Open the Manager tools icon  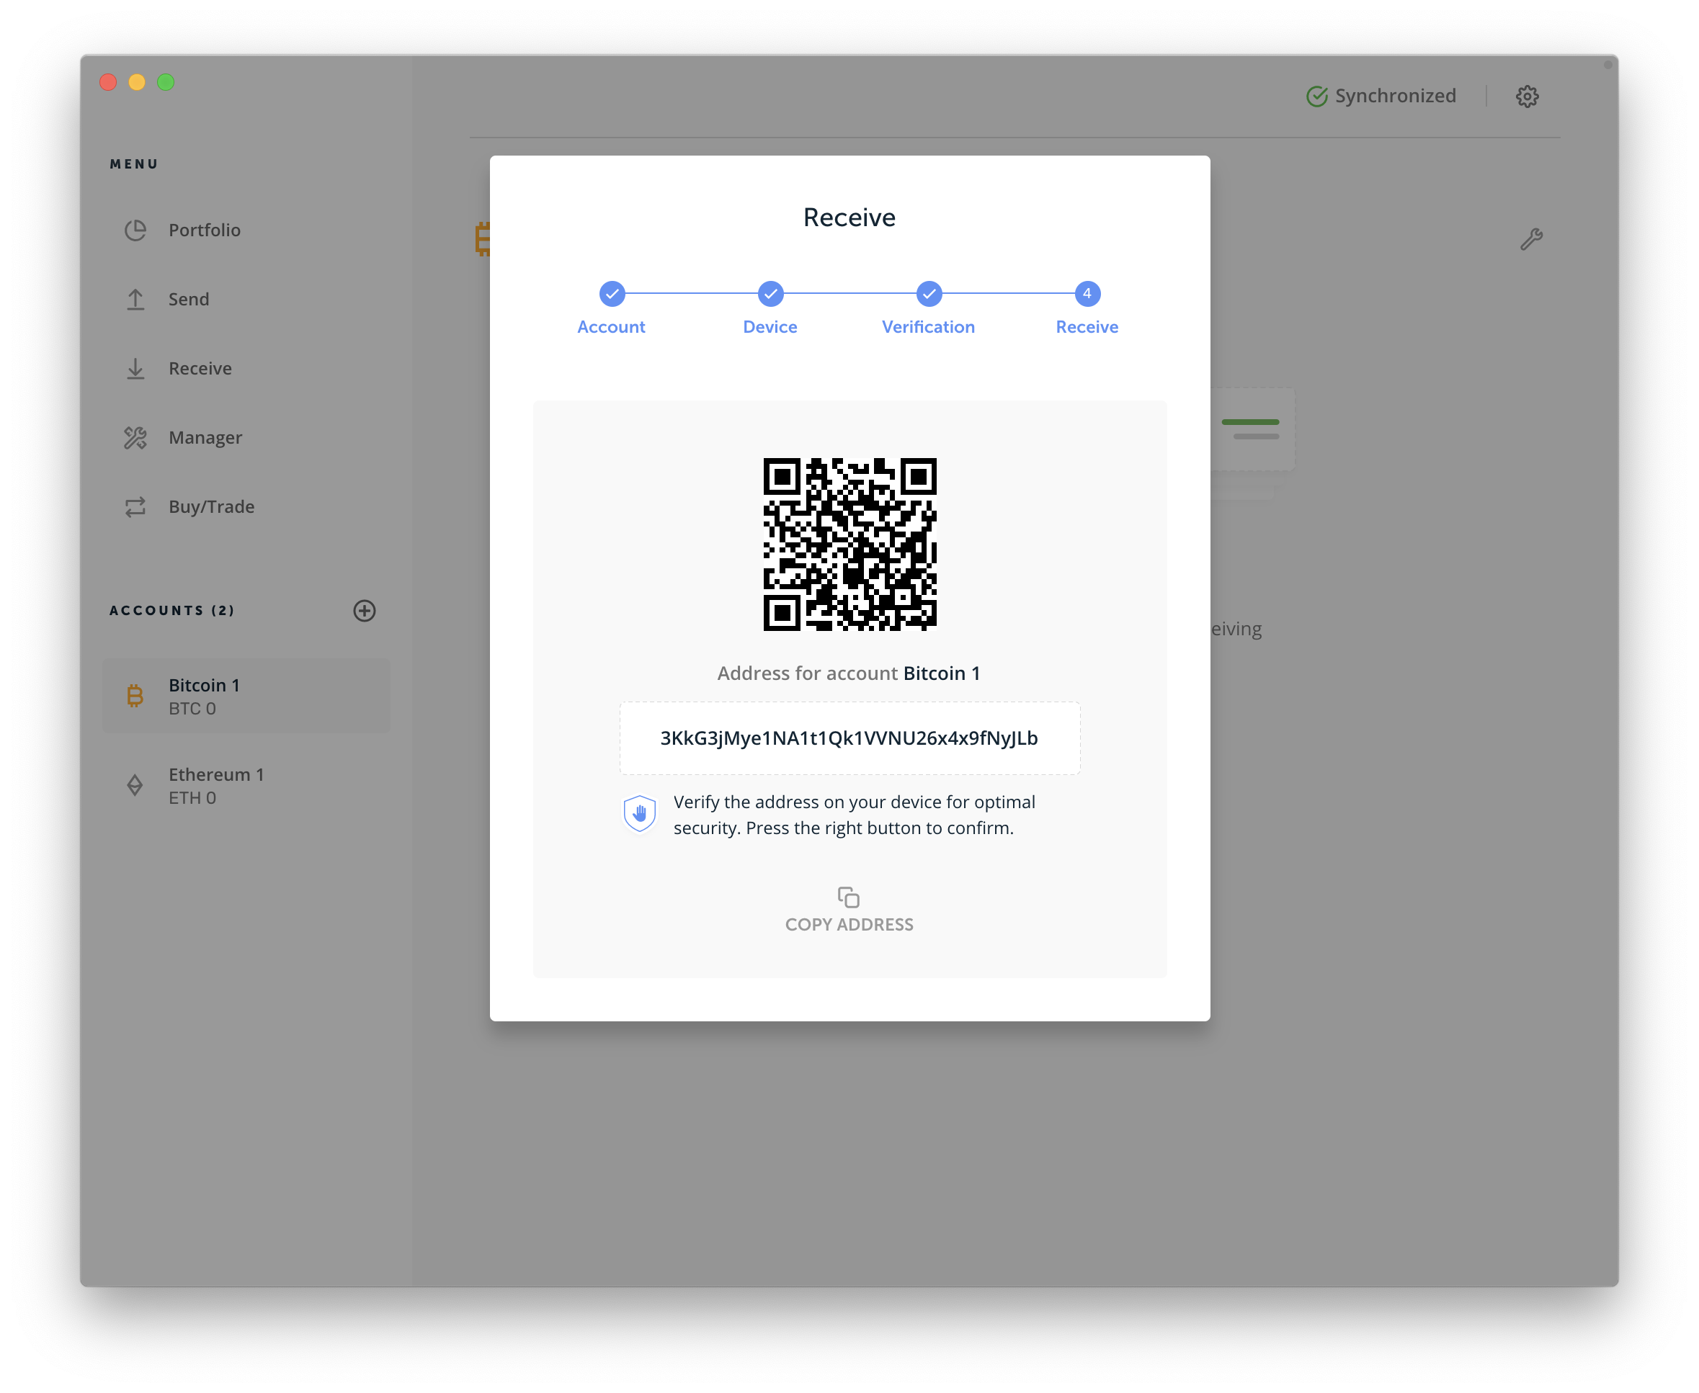click(135, 437)
